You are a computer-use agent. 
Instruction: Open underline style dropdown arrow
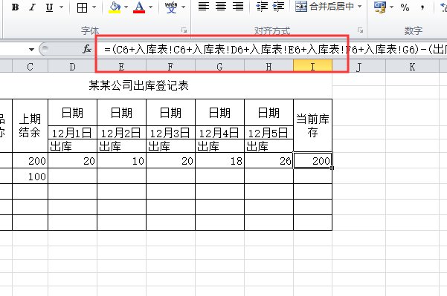tap(61, 7)
